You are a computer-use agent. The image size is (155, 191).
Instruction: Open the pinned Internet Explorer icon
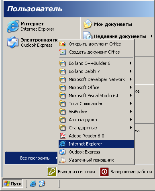(x=13, y=26)
